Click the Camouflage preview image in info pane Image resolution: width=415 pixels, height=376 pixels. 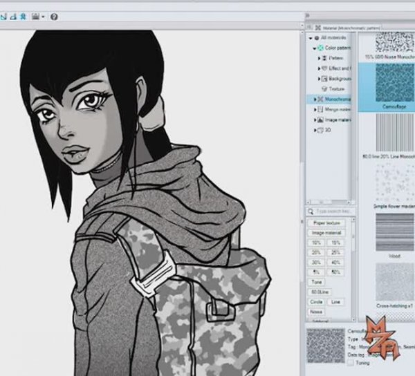click(326, 346)
